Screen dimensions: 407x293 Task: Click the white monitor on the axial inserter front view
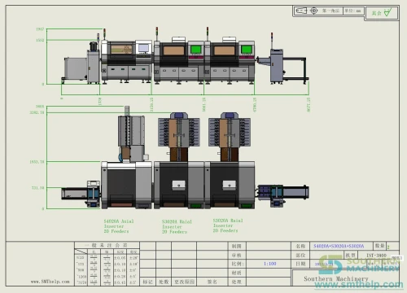tap(143, 49)
